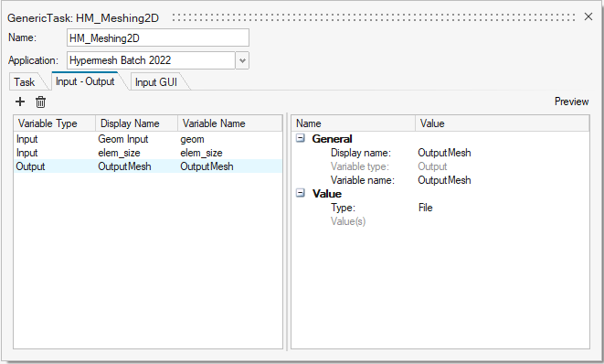Image resolution: width=604 pixels, height=364 pixels.
Task: Click the Value column header in properties
Action: coord(503,123)
